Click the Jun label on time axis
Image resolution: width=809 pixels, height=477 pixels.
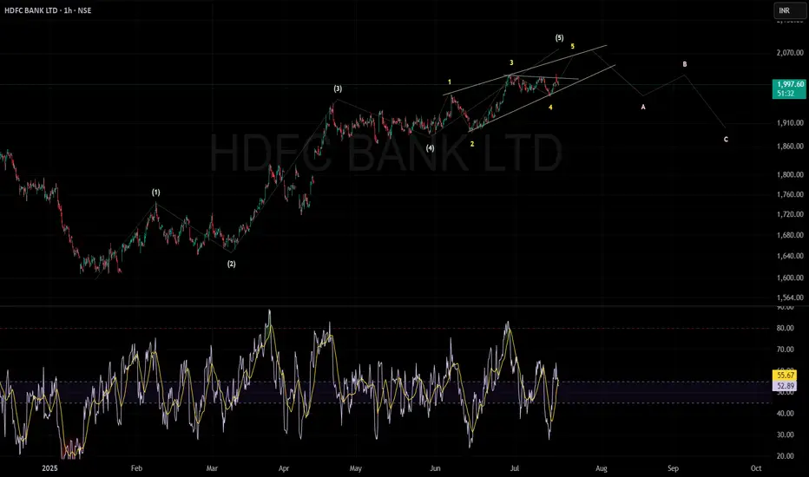pyautogui.click(x=435, y=468)
